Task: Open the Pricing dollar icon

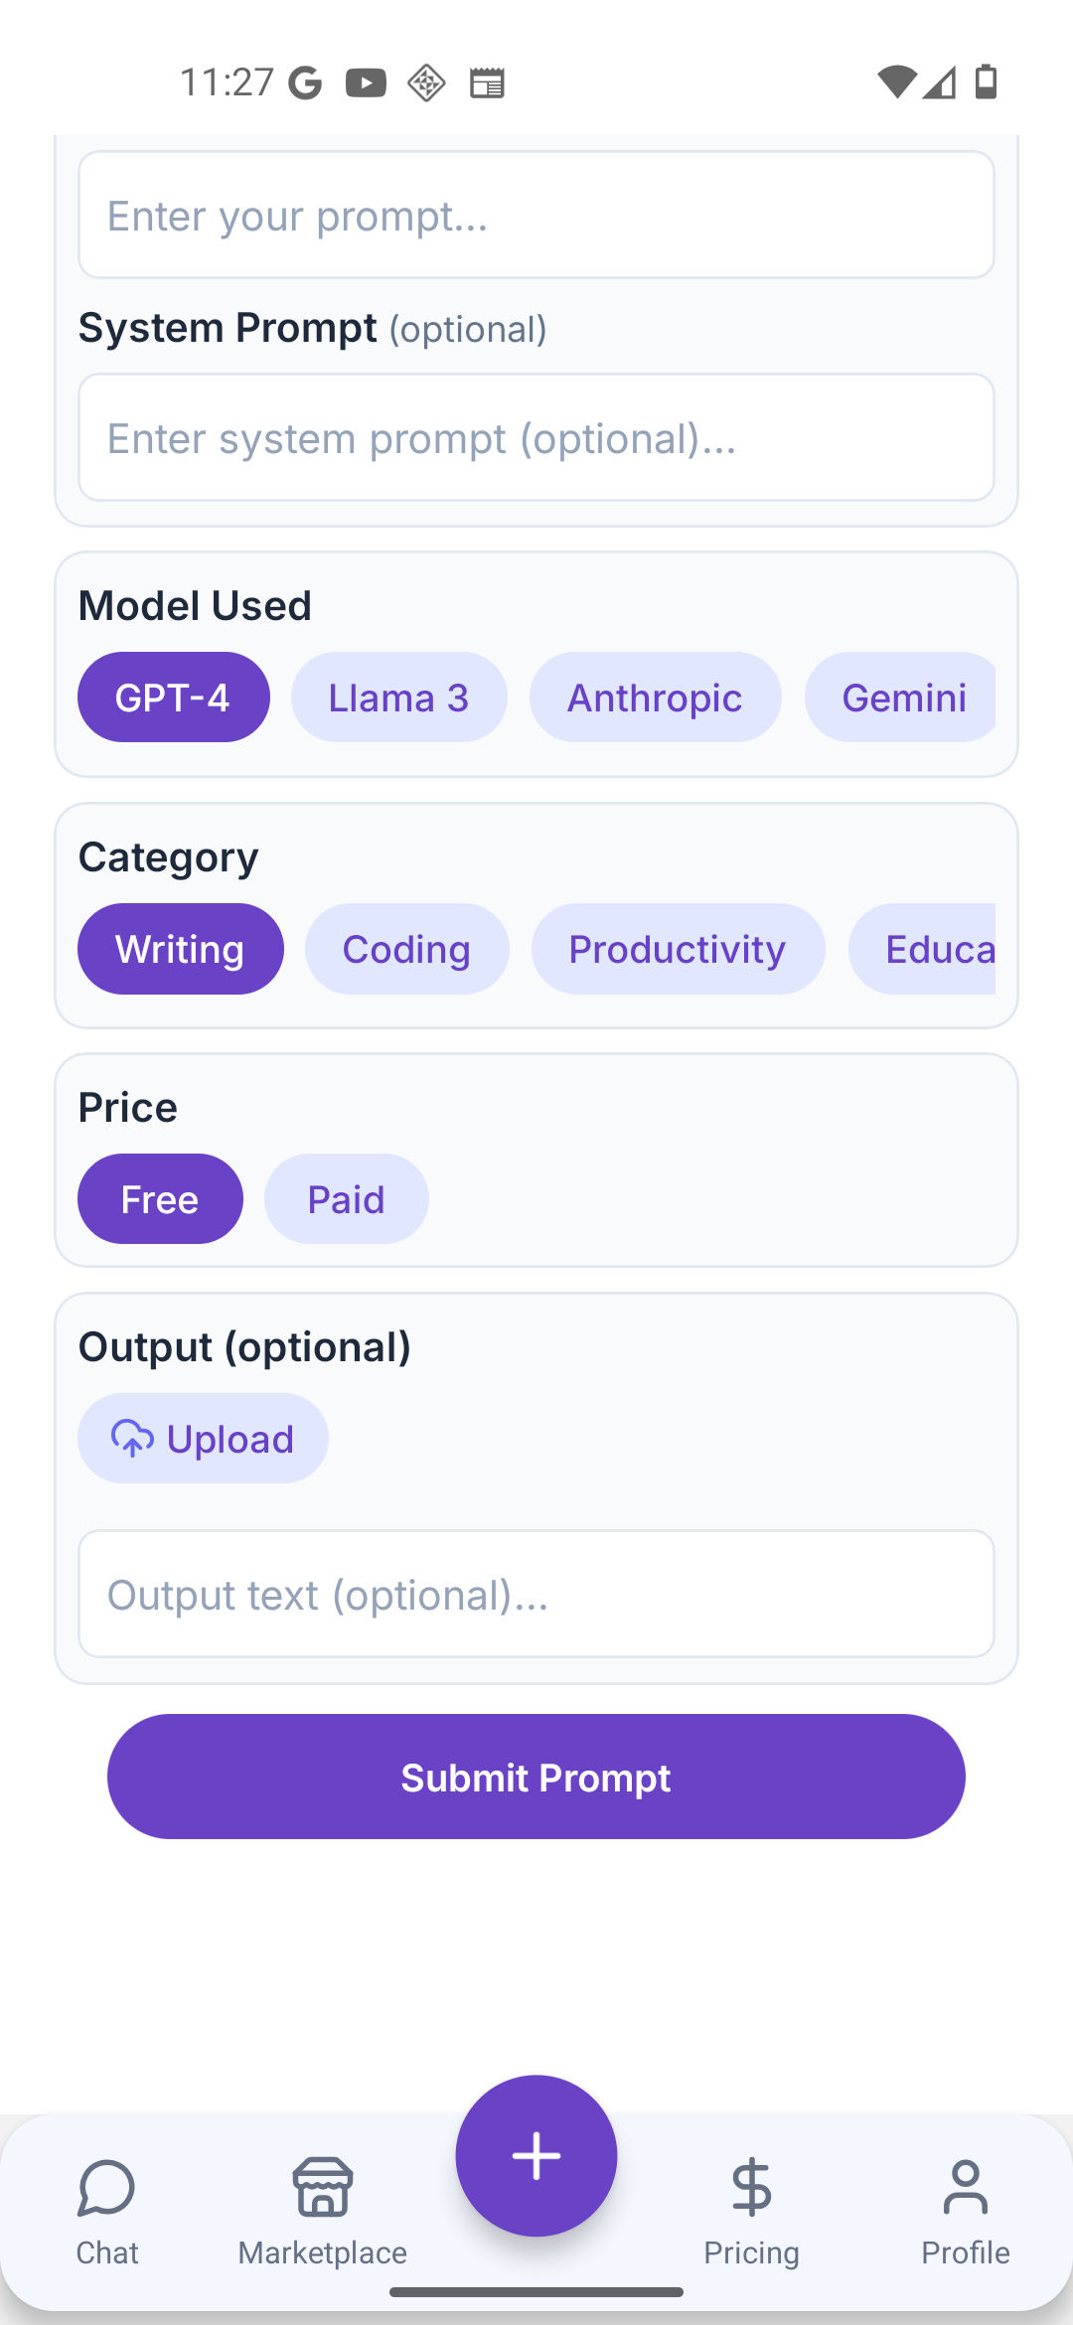Action: tap(751, 2189)
